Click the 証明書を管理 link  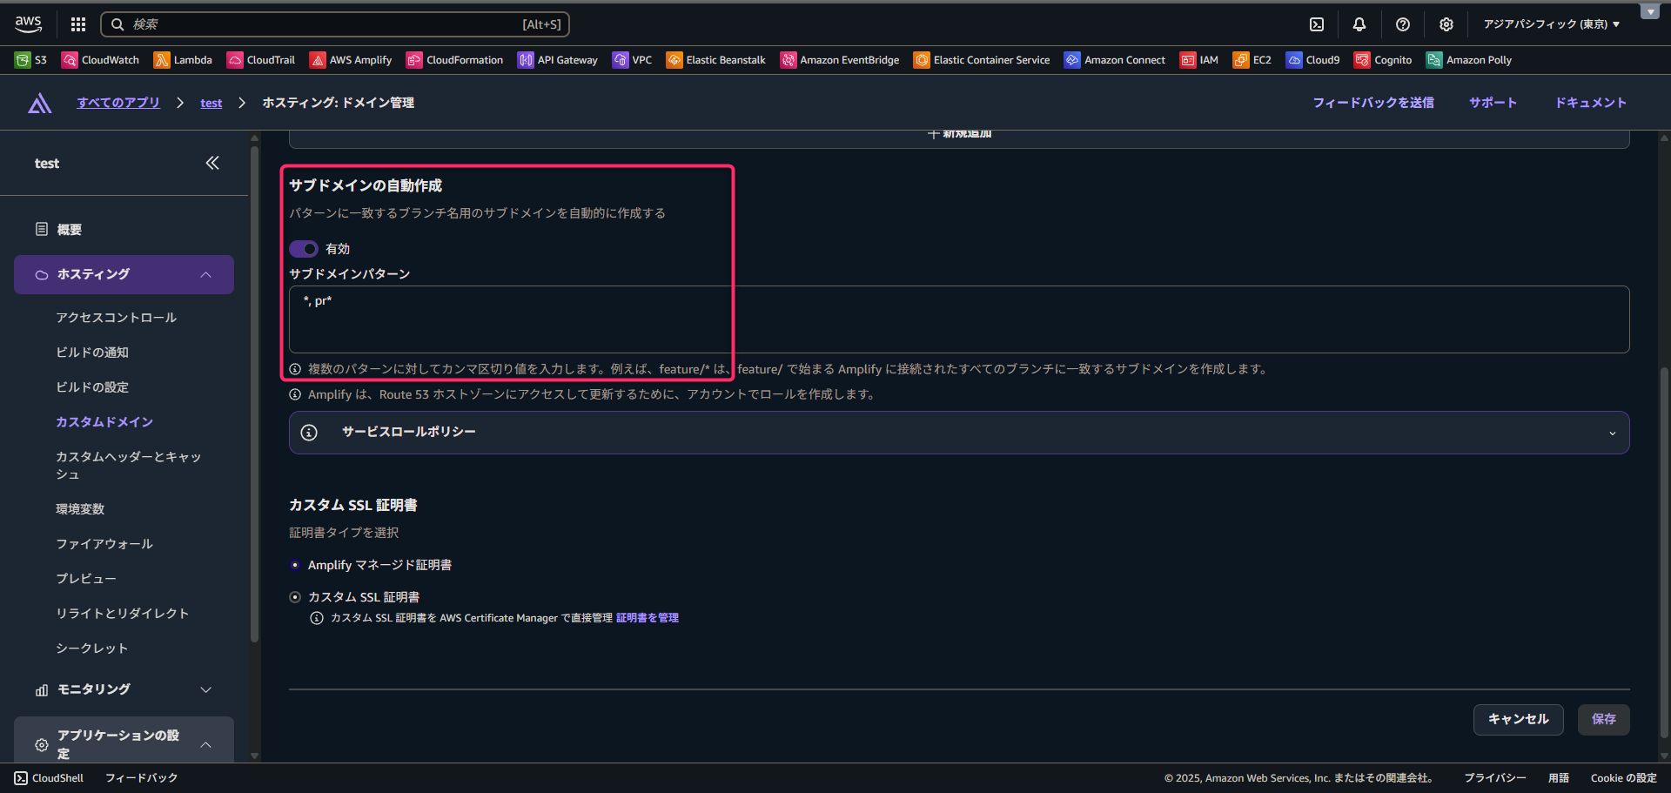point(648,618)
